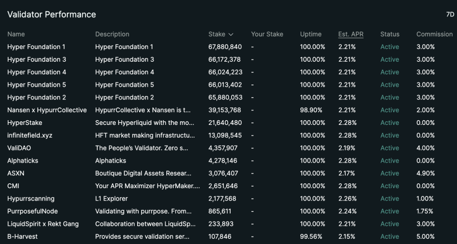Screen dimensions: 457x244
Task: Click the Status column header
Action: (x=390, y=34)
